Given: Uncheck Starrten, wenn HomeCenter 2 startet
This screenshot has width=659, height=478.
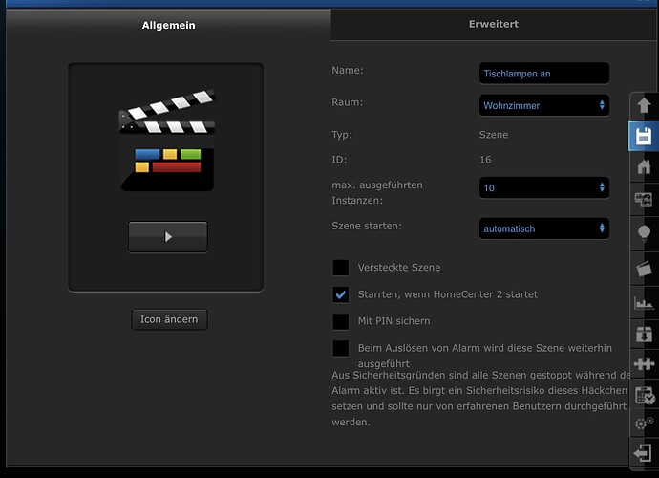Looking at the screenshot, I should click(340, 294).
